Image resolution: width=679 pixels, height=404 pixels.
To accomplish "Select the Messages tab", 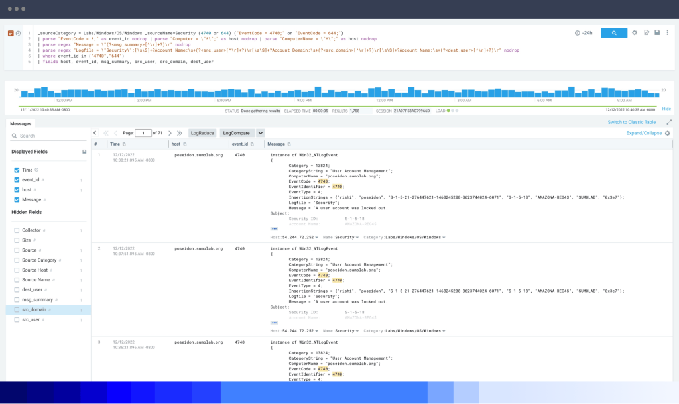I will 21,123.
